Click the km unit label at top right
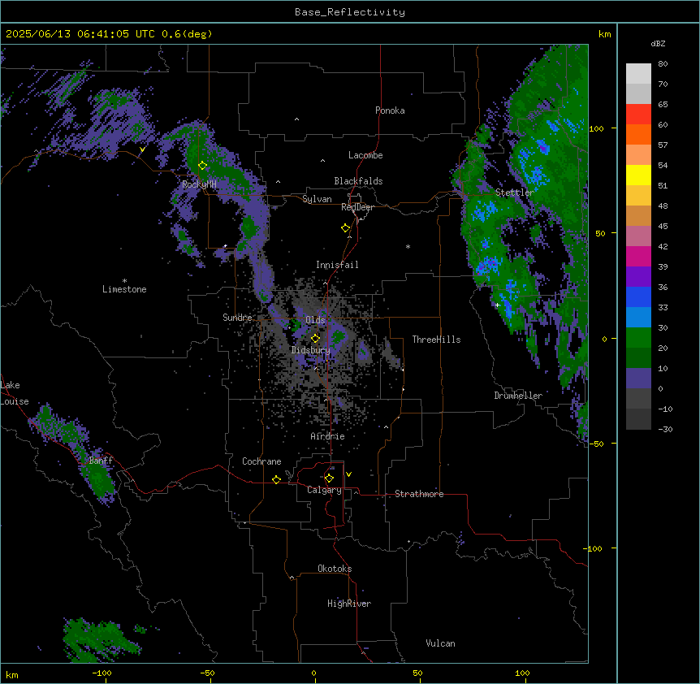This screenshot has width=700, height=684. [604, 34]
